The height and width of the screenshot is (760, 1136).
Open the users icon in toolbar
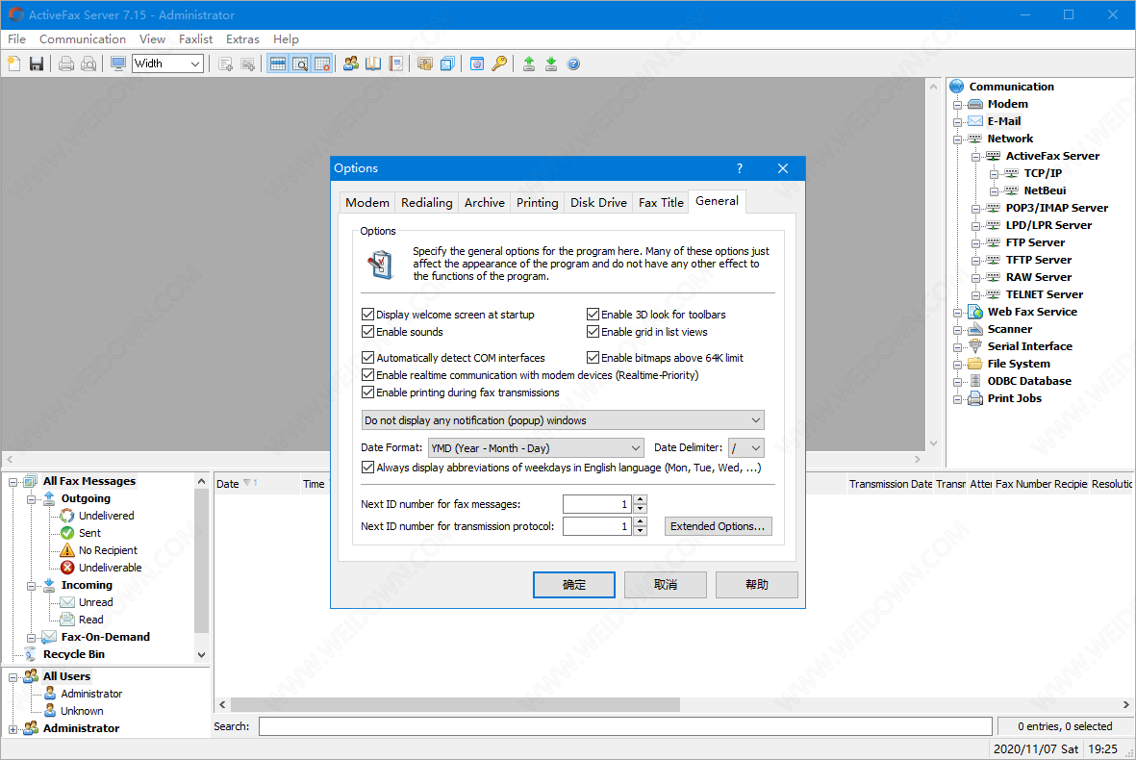351,63
